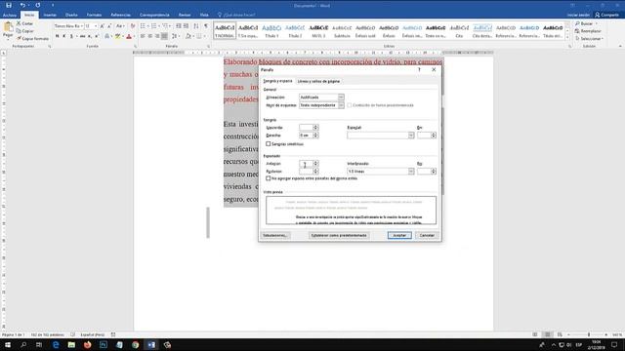
Task: Click the center alignment icon
Action: (149, 36)
